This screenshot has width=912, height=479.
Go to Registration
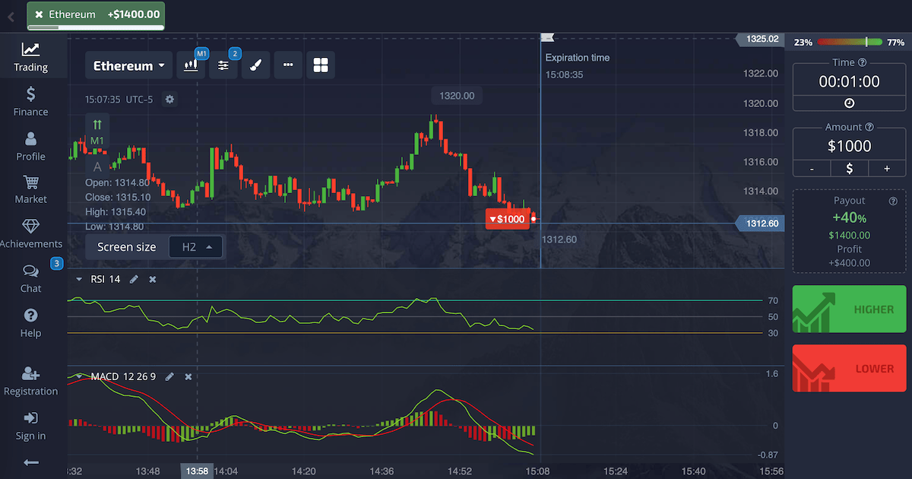30,381
